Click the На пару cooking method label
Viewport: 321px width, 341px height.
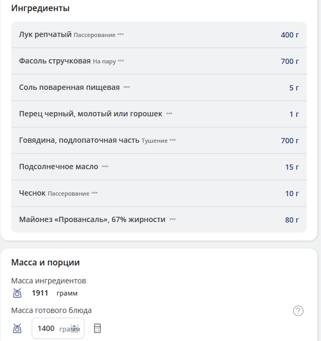[104, 61]
